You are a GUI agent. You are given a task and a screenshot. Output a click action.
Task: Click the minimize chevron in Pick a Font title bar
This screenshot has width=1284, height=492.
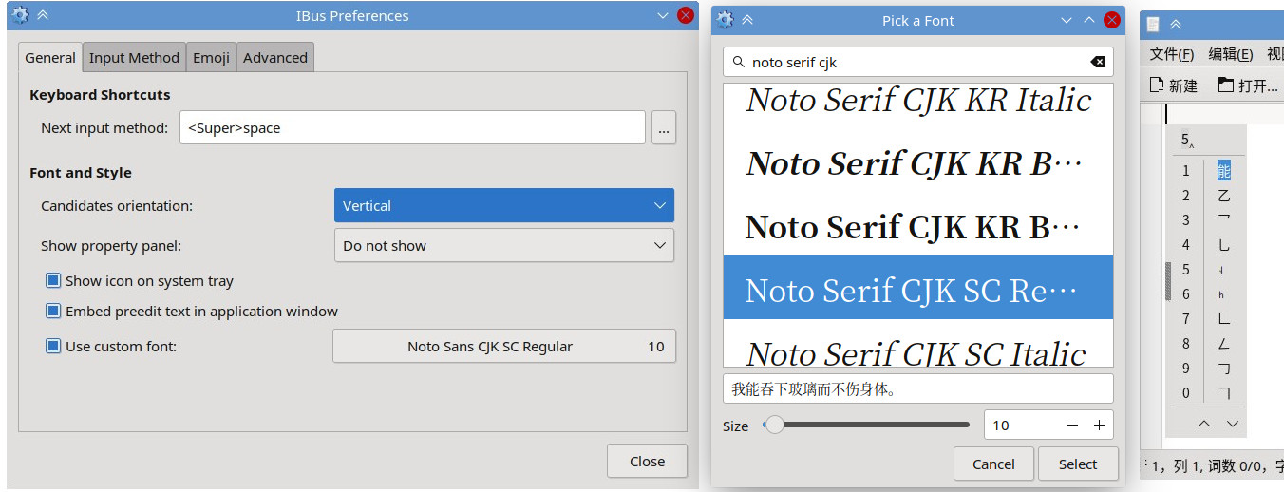click(1067, 20)
